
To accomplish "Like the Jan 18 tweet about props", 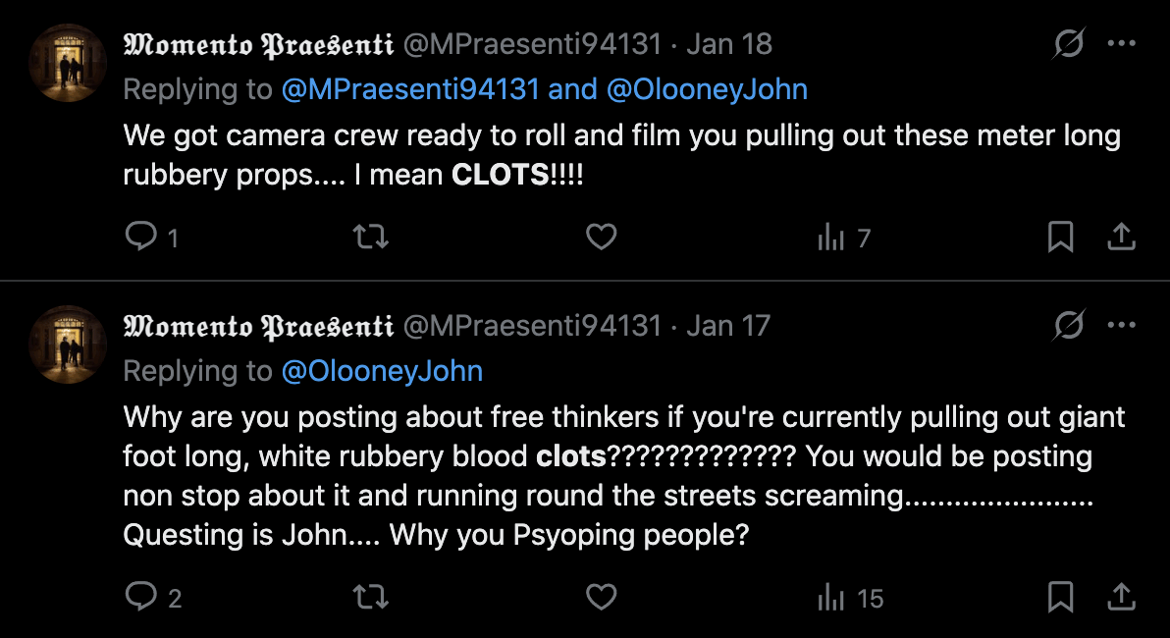I will click(x=601, y=238).
